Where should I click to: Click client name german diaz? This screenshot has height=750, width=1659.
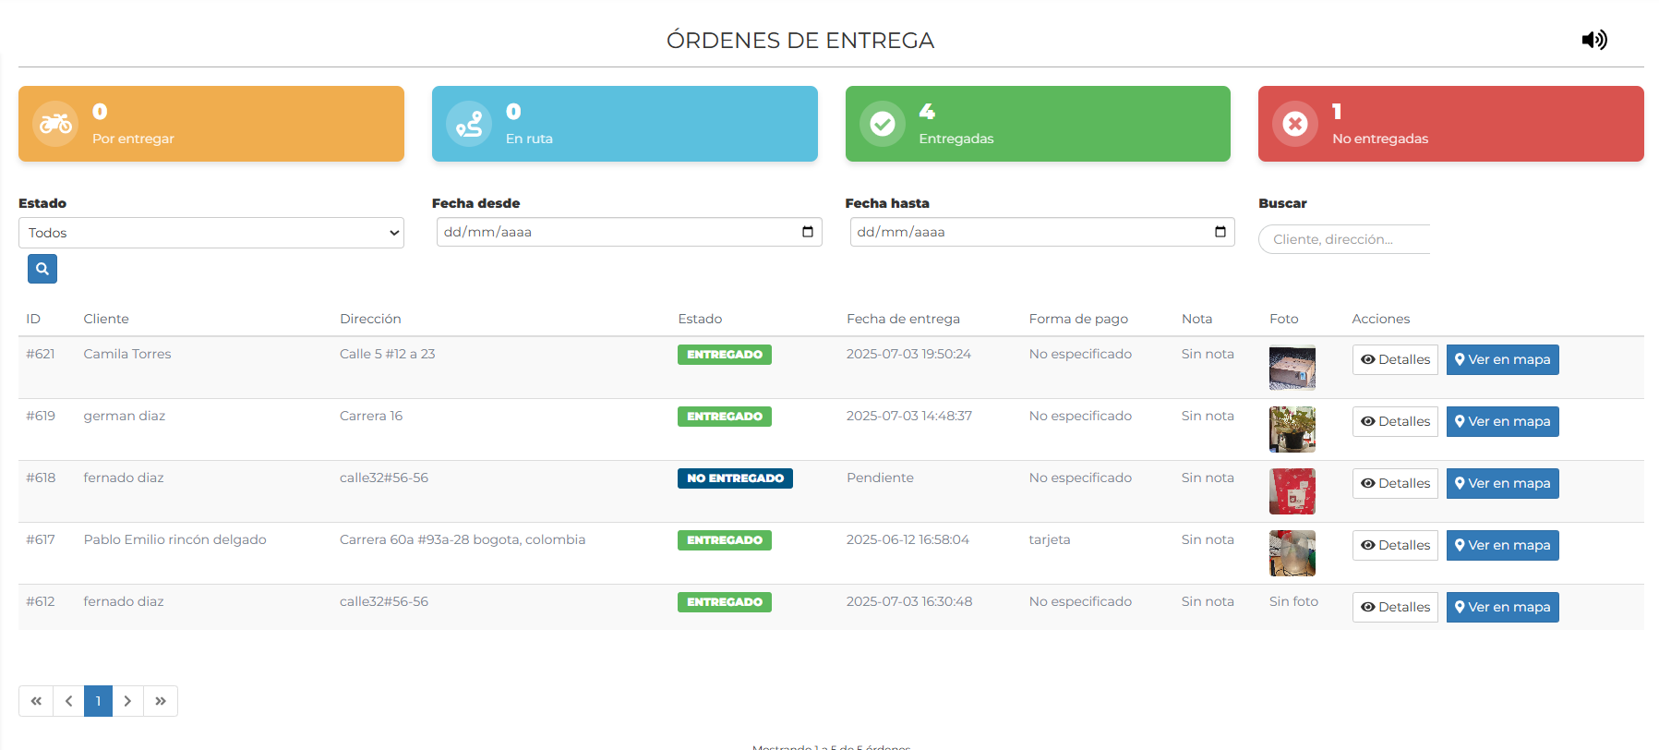tap(125, 416)
